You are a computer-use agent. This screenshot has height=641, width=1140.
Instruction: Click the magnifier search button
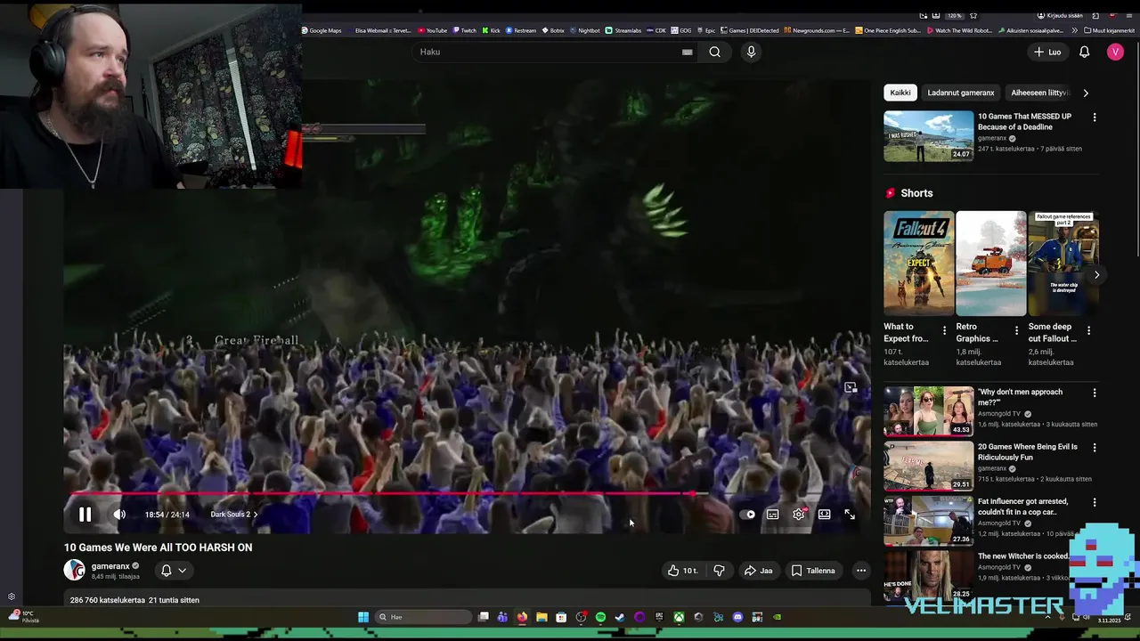tap(714, 52)
